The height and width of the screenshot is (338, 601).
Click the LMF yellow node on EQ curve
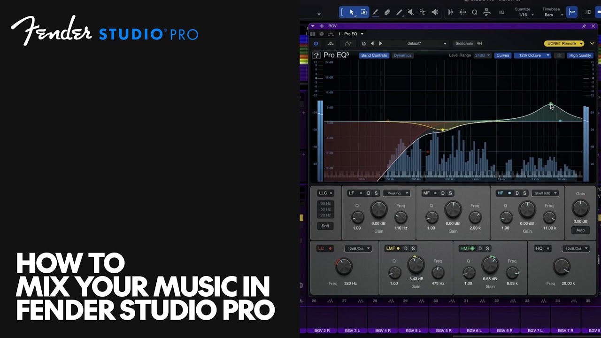click(442, 130)
